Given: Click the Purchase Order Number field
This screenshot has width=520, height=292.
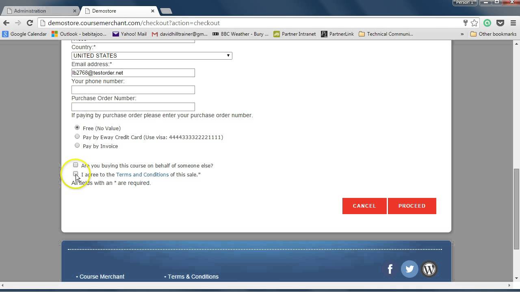Looking at the screenshot, I should [x=133, y=107].
